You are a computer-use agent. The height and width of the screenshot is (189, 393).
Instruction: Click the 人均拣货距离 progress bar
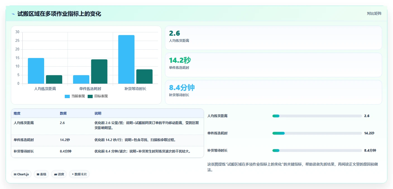(317, 116)
